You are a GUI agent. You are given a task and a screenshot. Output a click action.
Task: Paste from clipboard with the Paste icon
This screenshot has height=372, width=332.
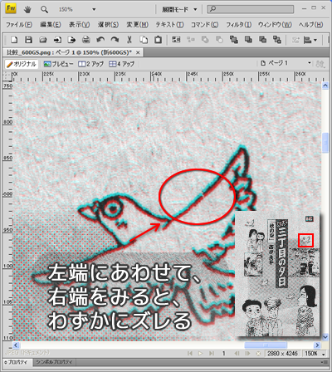[x=158, y=40]
